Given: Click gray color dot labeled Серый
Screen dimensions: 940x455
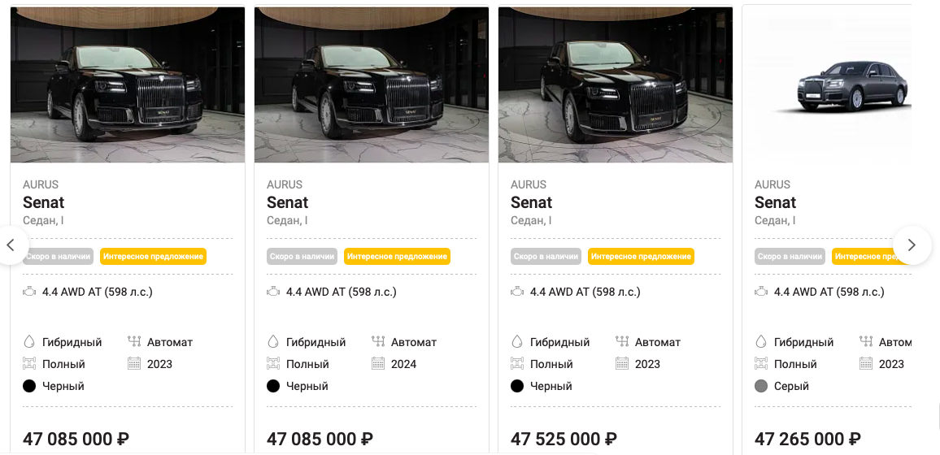Looking at the screenshot, I should 761,386.
